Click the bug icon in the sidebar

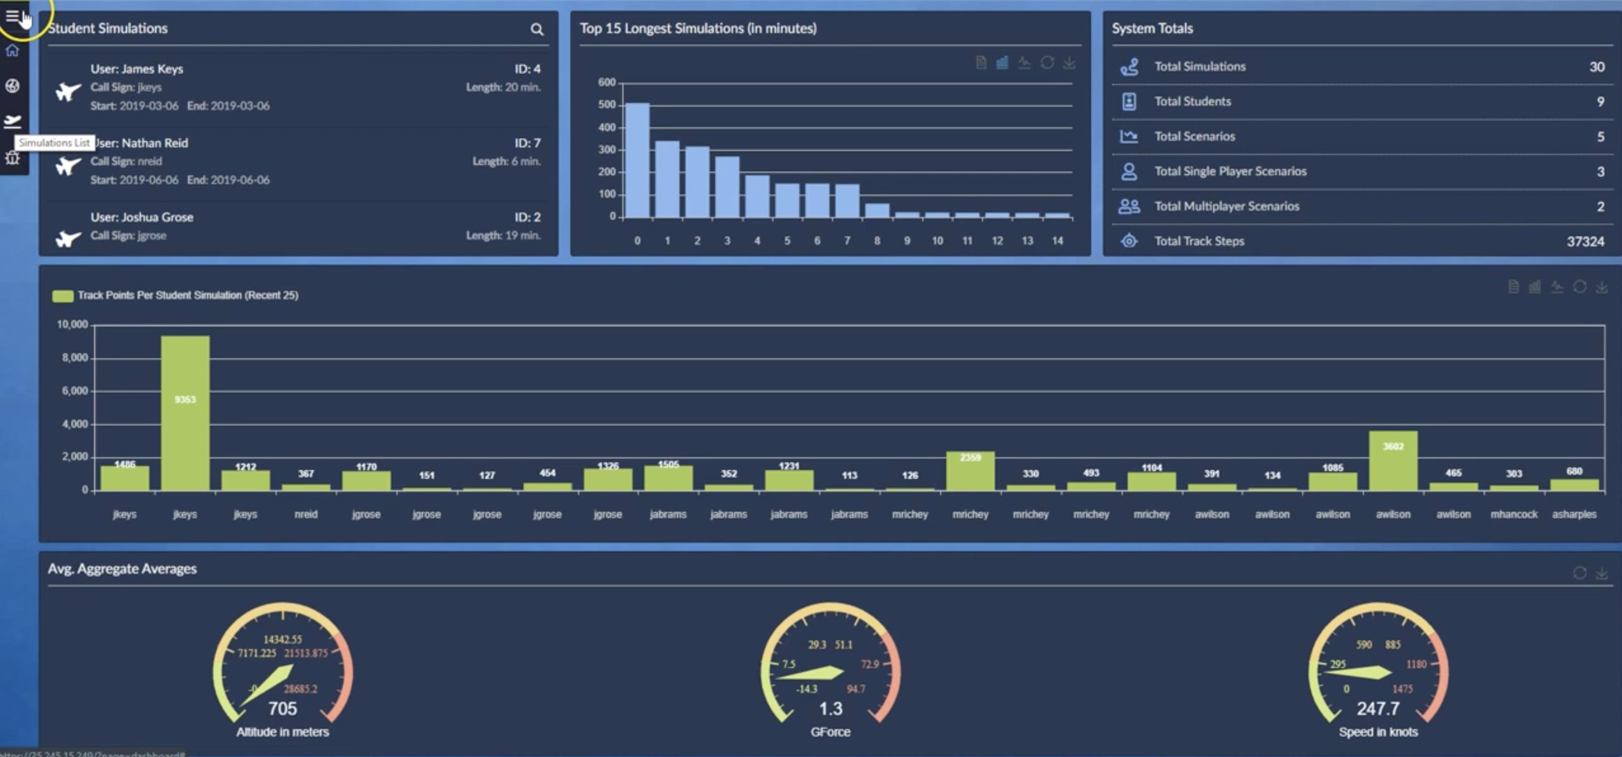12,157
